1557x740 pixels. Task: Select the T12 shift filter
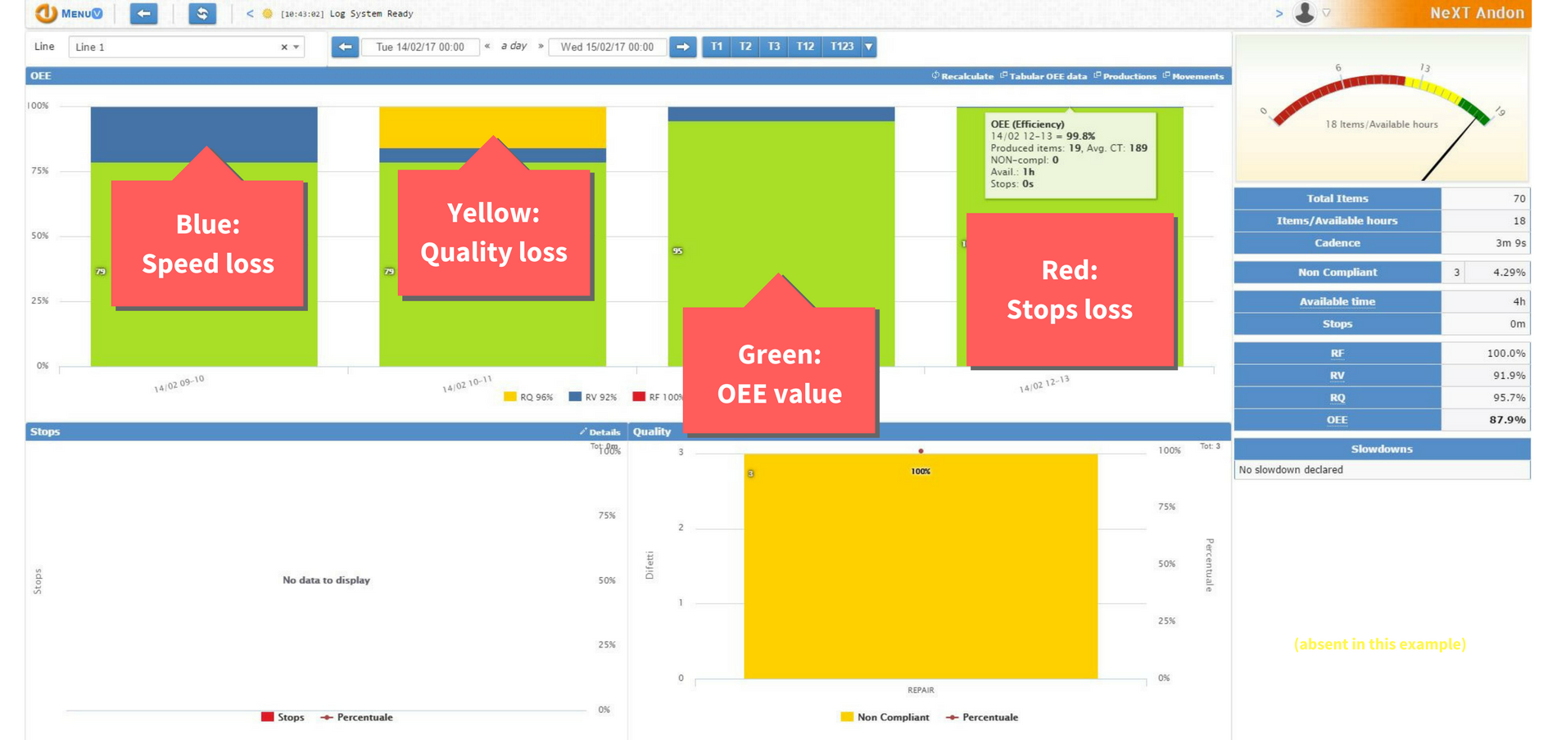(x=804, y=47)
